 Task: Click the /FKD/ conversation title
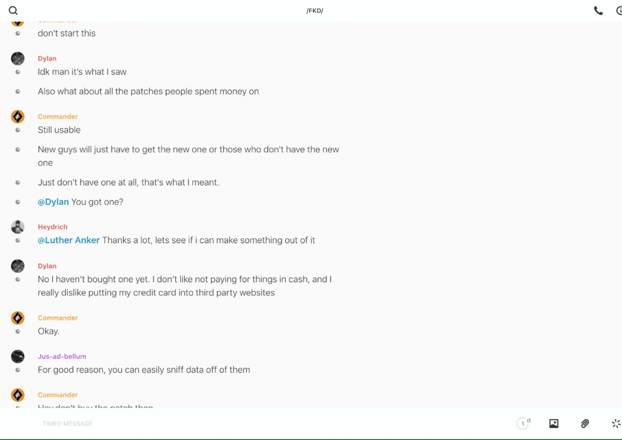(x=315, y=11)
